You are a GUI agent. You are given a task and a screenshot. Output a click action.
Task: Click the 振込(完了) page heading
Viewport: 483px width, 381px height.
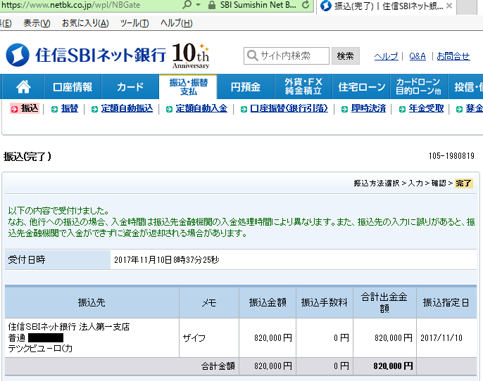[27, 157]
